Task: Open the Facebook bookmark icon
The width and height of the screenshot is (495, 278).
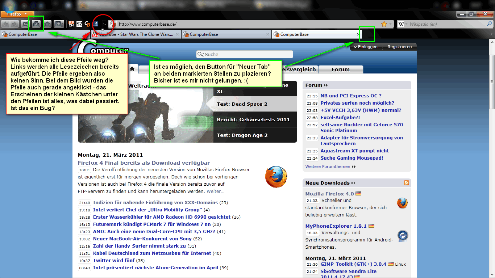Action: tap(96, 24)
